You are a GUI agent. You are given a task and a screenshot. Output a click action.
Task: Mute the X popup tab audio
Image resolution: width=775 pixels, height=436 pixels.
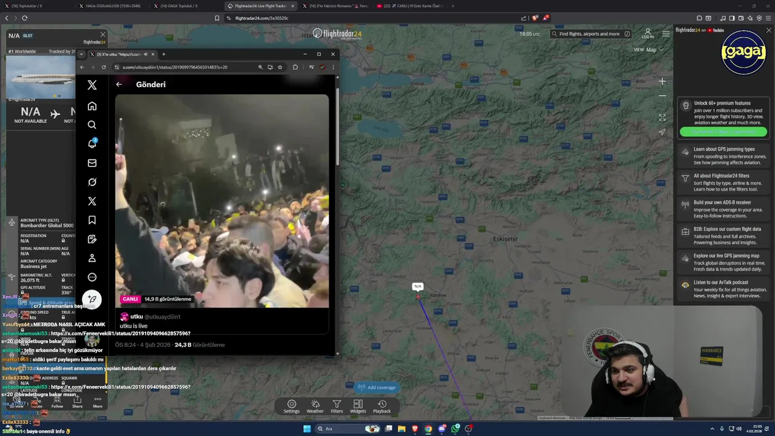[145, 54]
